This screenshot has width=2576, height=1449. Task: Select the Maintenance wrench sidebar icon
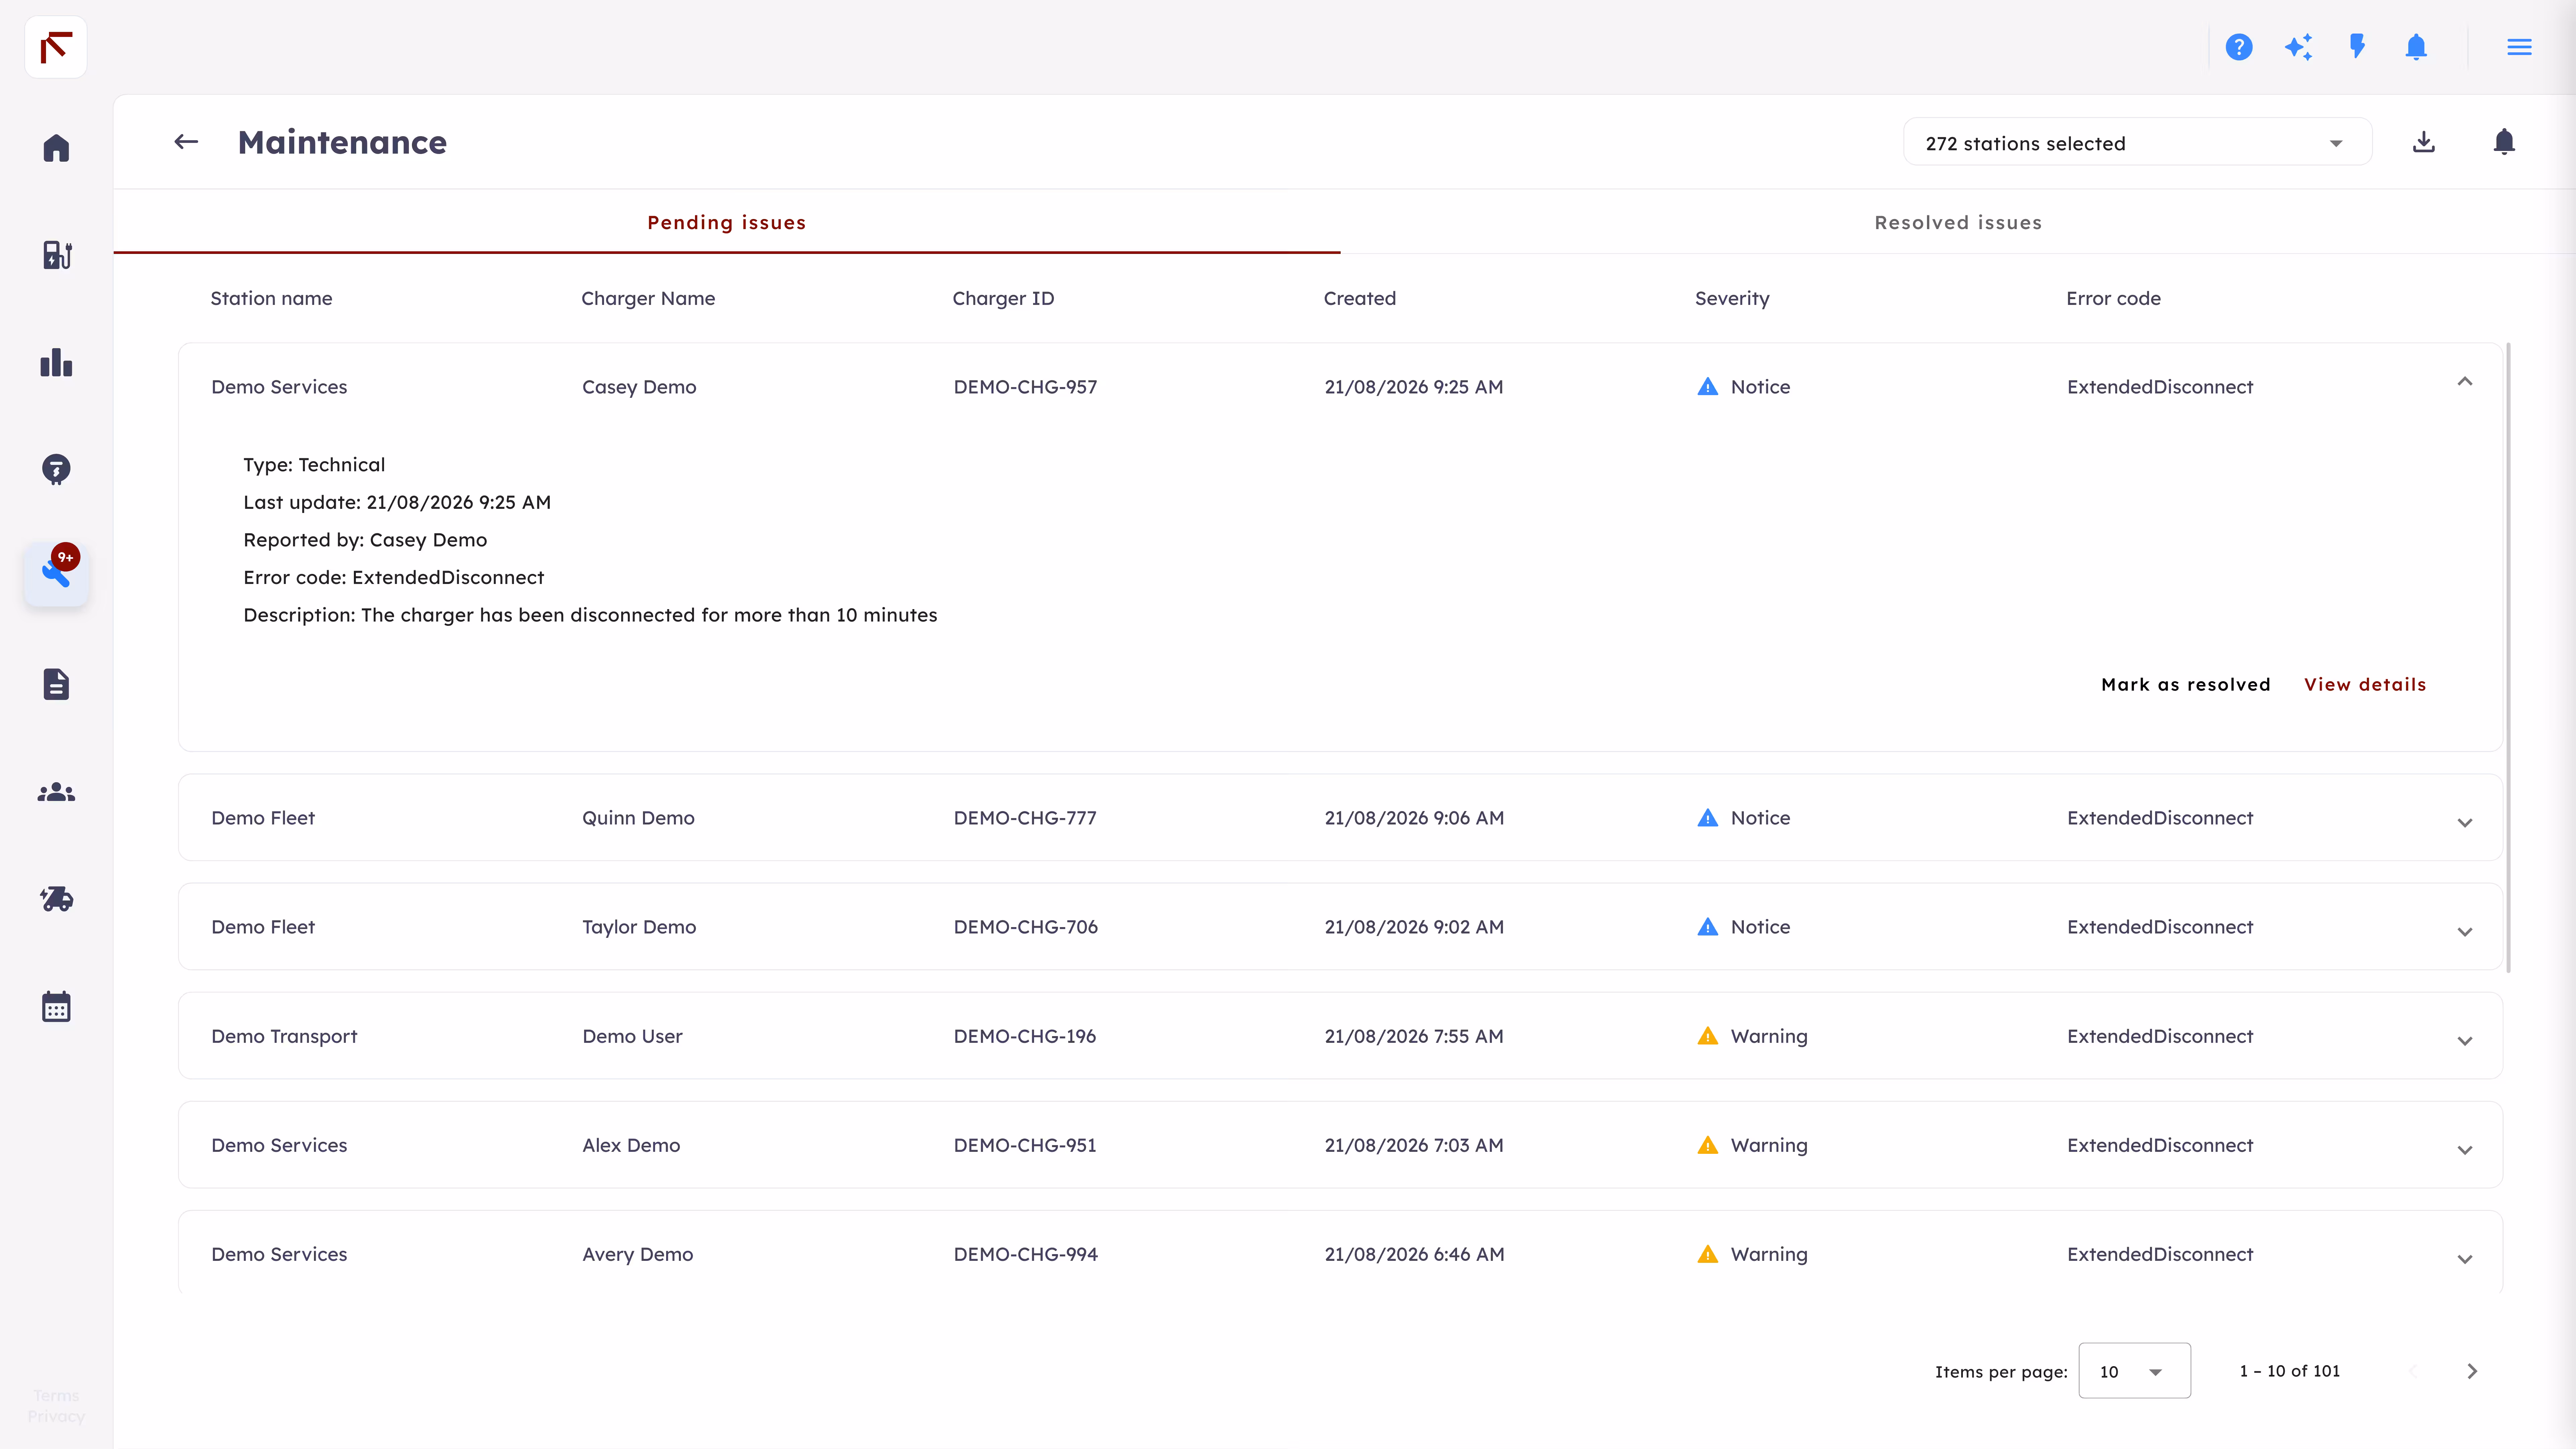[x=56, y=574]
